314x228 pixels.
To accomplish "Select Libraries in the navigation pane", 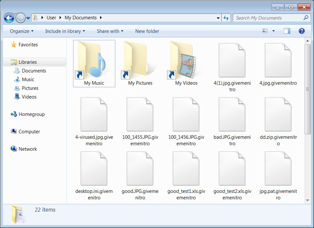I will point(27,62).
